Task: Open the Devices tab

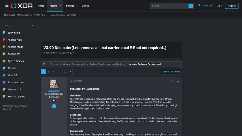Action: pos(70,6)
